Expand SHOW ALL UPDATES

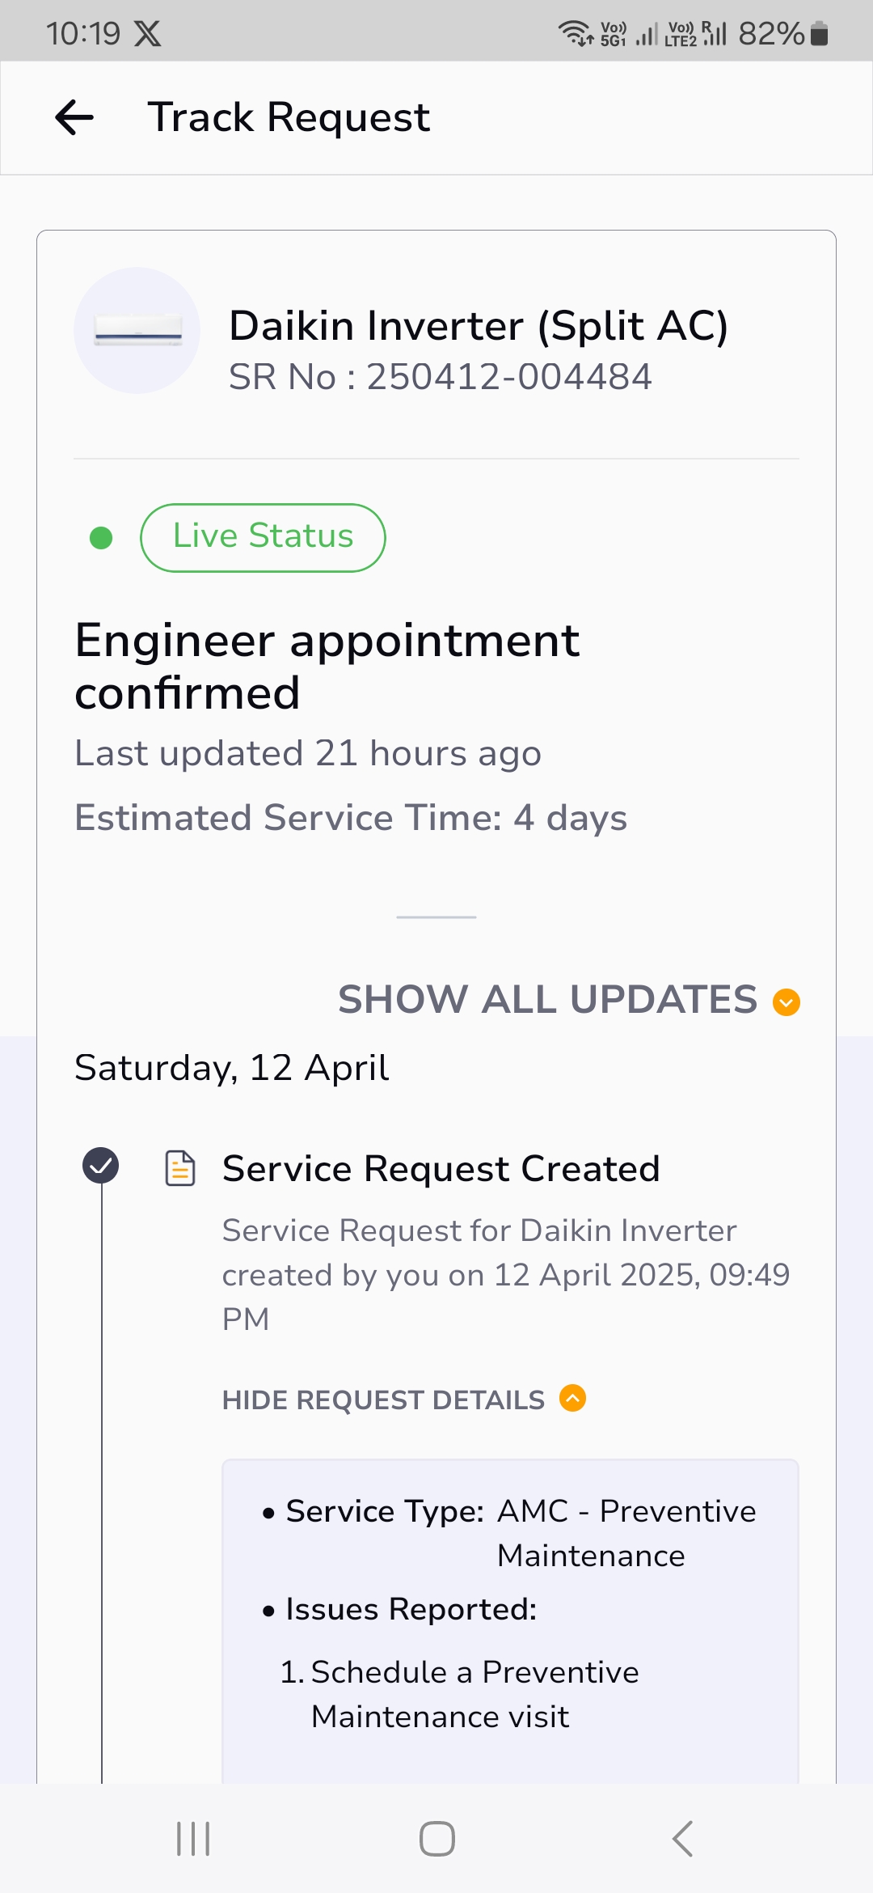[547, 1000]
